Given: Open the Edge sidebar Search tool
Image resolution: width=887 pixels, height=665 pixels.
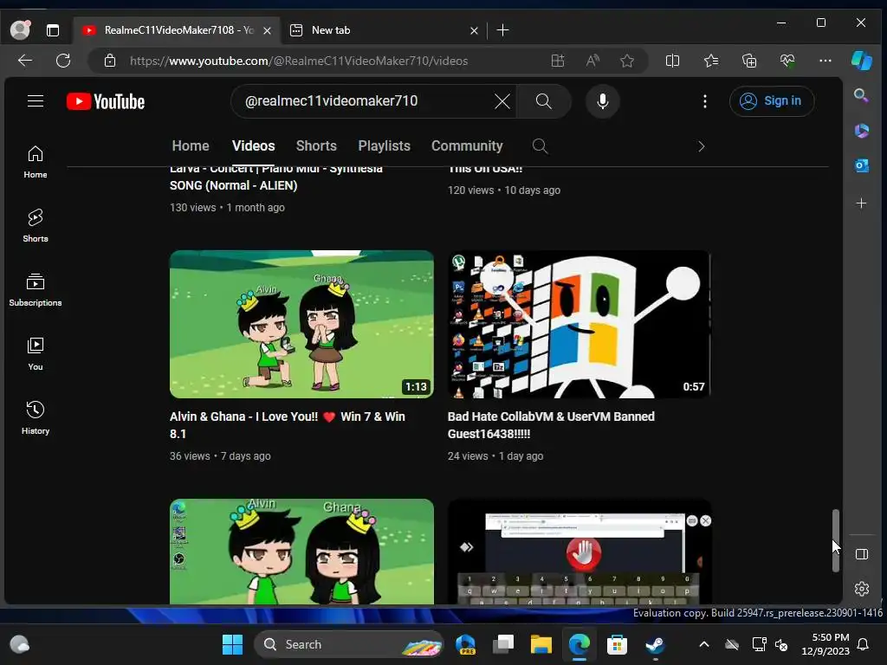Looking at the screenshot, I should (862, 94).
